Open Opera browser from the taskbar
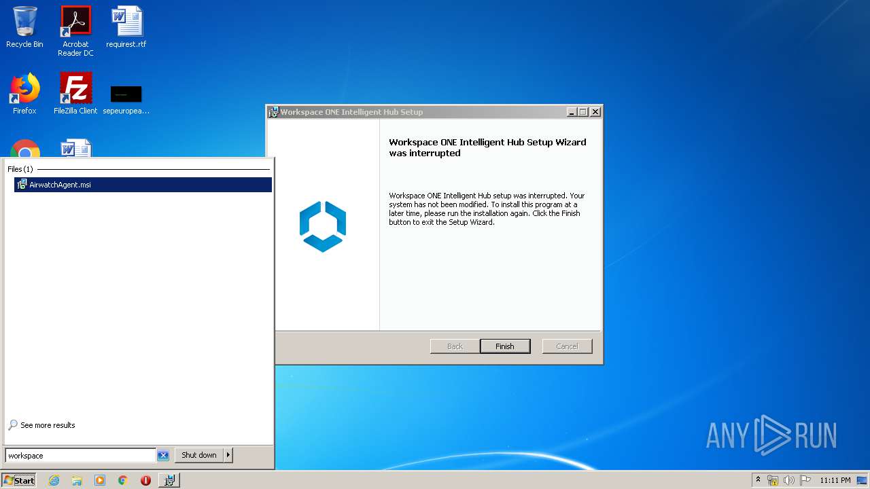Image resolution: width=870 pixels, height=489 pixels. 145,480
